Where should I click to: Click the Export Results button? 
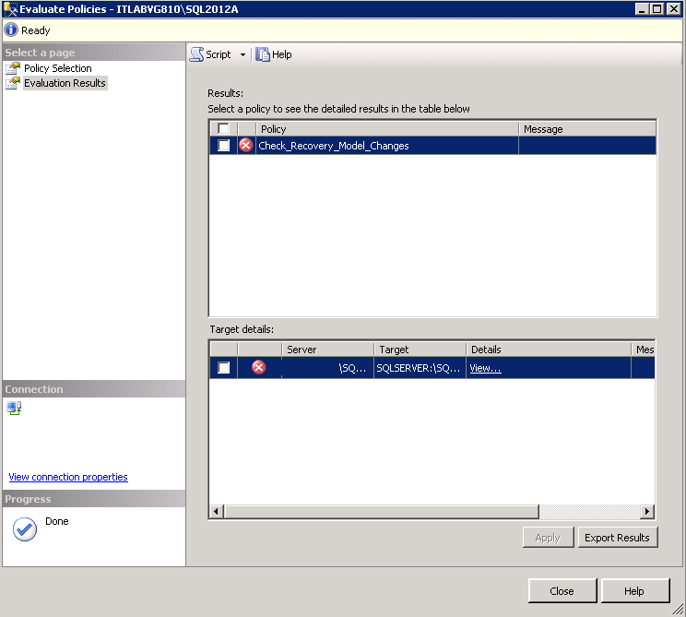coord(617,538)
